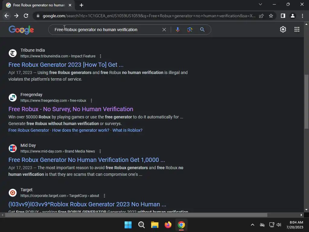This screenshot has width=309, height=232.
Task: Clear the search query text
Action: click(164, 30)
